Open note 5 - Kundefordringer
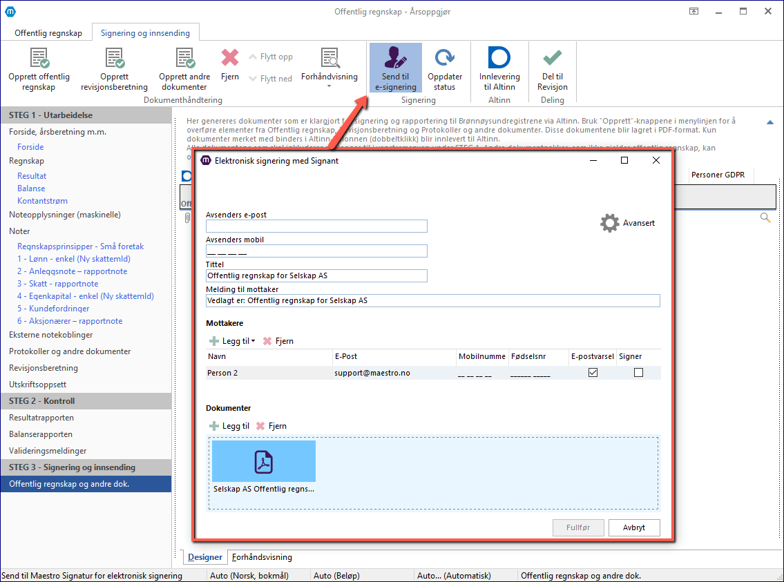Image resolution: width=784 pixels, height=582 pixels. pos(53,309)
